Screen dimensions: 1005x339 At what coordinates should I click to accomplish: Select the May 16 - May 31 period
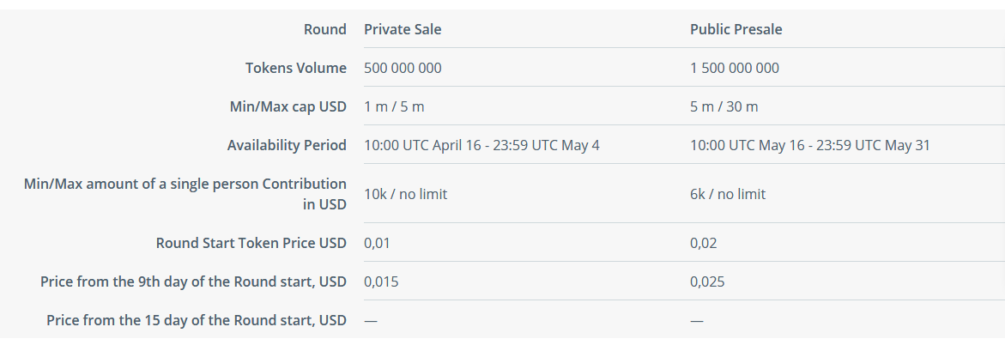[x=810, y=145]
